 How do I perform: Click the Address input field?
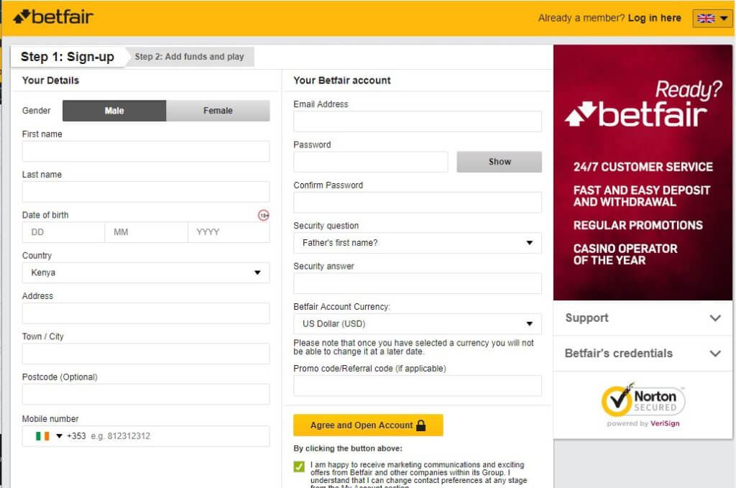[x=146, y=313]
